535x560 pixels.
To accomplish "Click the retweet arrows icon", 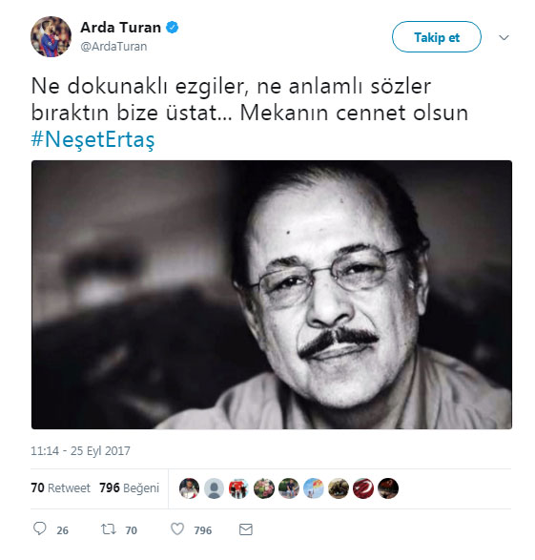I will click(108, 529).
